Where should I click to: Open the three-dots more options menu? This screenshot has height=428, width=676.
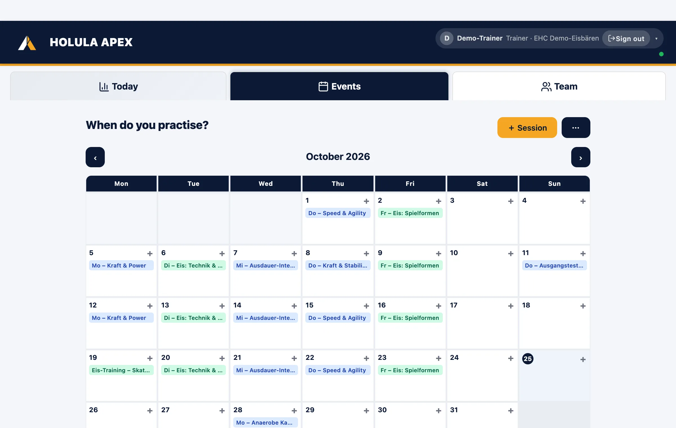[x=576, y=128]
